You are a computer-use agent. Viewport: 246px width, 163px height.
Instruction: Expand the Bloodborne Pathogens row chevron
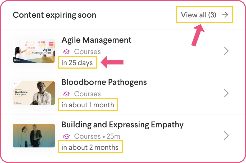pos(226,93)
